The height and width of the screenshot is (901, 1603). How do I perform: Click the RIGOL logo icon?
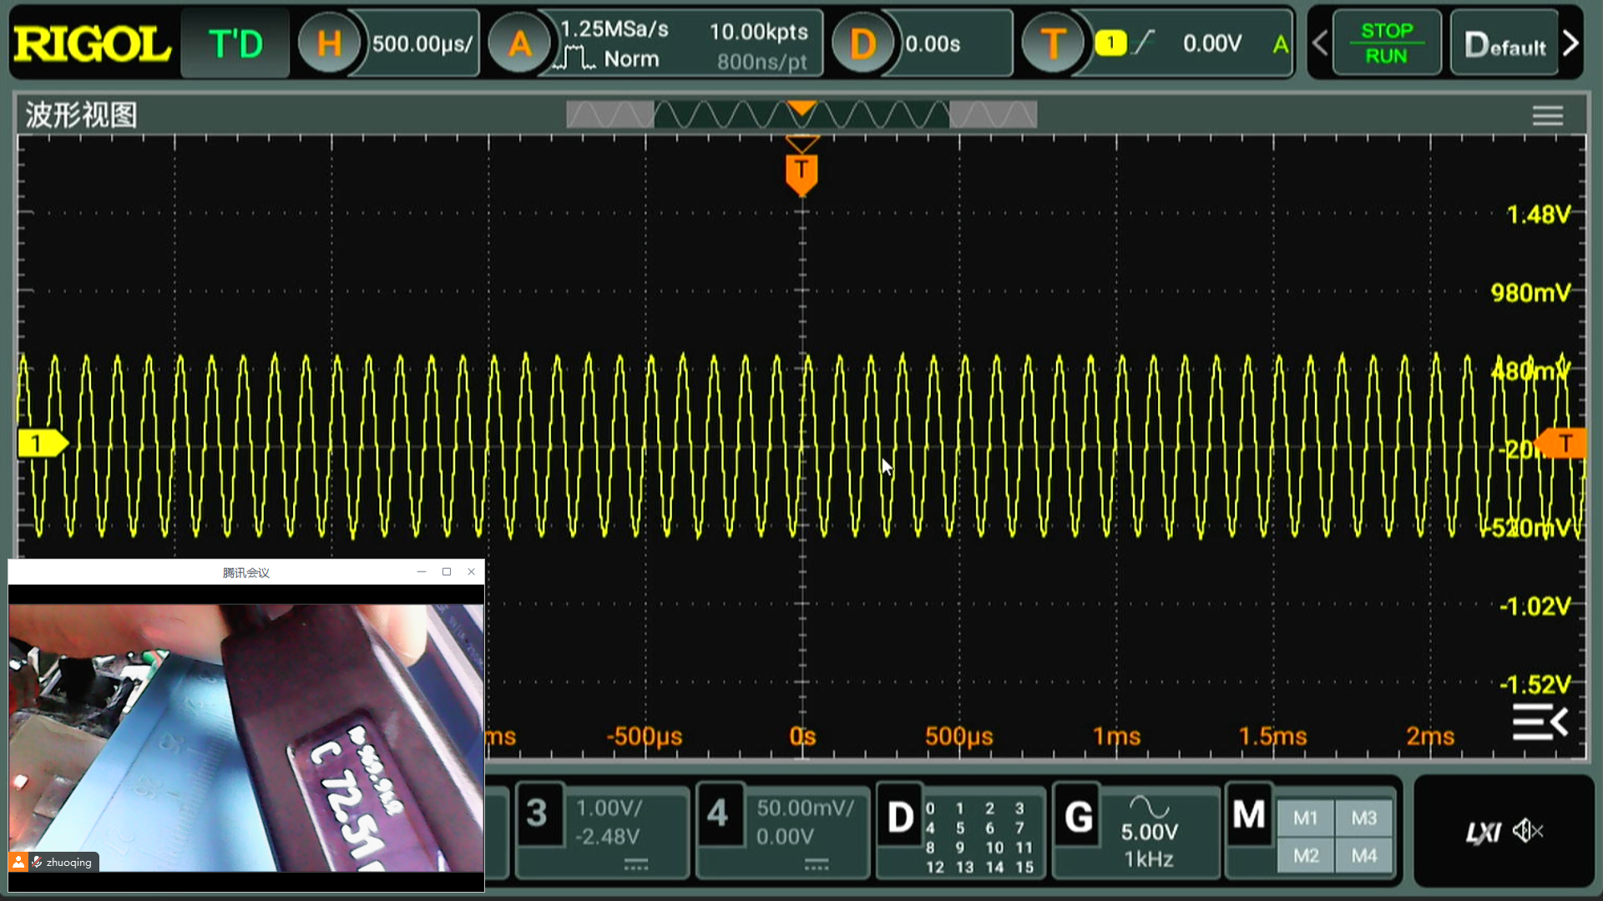pyautogui.click(x=92, y=43)
